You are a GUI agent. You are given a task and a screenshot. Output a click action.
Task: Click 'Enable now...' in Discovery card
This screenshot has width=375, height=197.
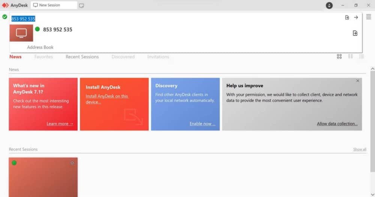[x=202, y=124]
